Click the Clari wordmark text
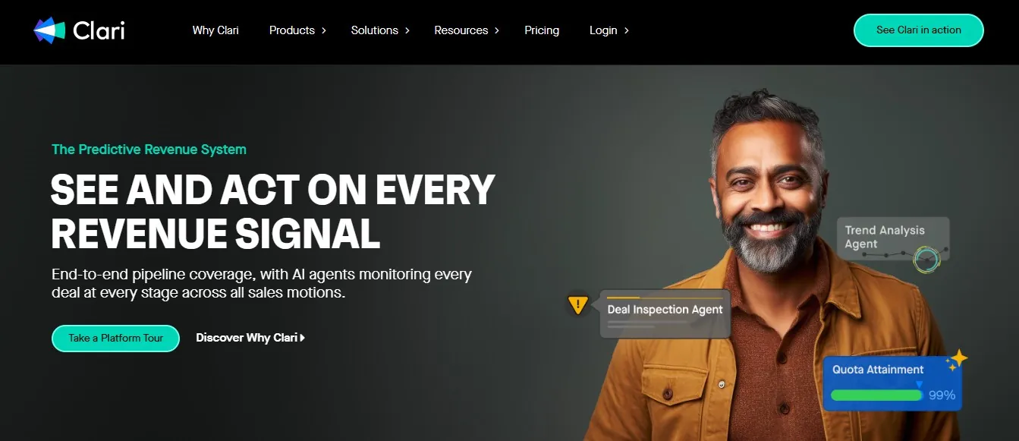This screenshot has height=441, width=1019. pyautogui.click(x=99, y=30)
